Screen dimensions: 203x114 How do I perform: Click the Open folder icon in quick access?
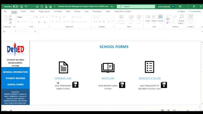click(x=37, y=6)
